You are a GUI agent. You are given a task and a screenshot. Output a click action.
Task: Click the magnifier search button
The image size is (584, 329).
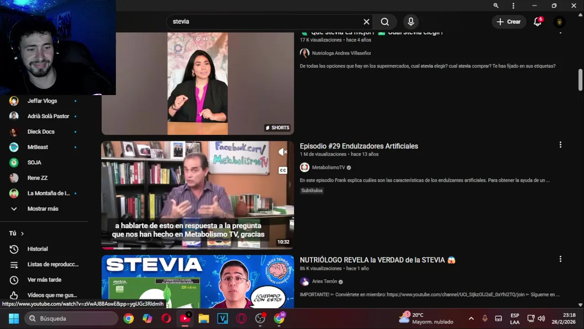385,21
